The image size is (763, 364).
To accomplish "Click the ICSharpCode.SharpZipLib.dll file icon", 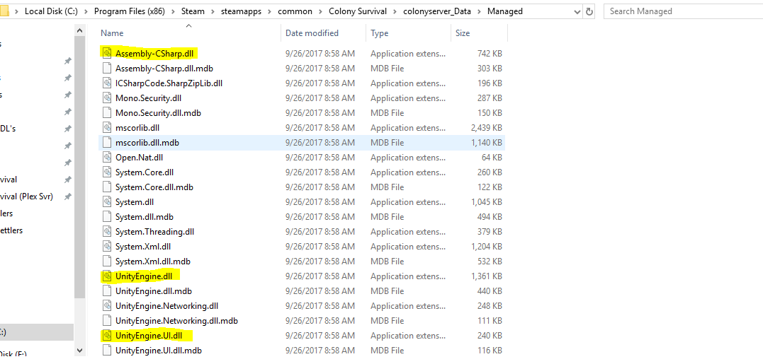I will 107,83.
